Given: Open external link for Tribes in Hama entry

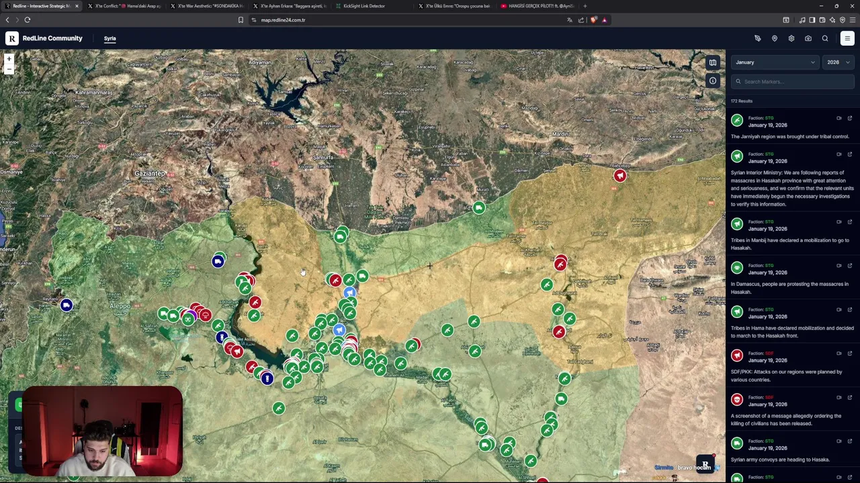Looking at the screenshot, I should click(x=850, y=309).
